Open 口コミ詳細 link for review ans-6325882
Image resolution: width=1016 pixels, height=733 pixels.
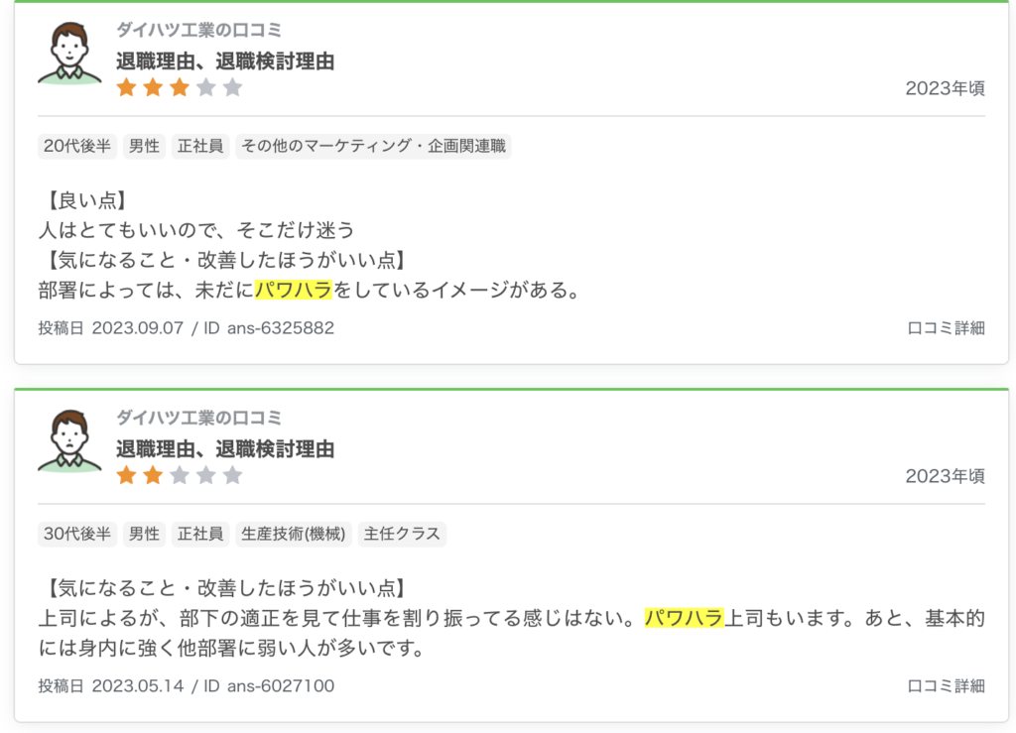946,328
